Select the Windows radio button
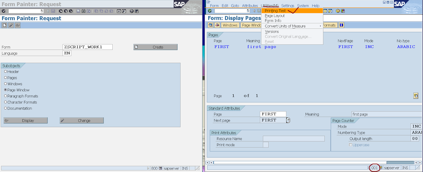423x172 pixels. point(5,84)
